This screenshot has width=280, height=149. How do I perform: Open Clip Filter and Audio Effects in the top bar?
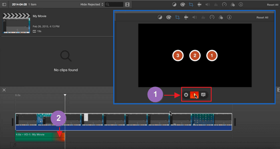click(x=232, y=4)
